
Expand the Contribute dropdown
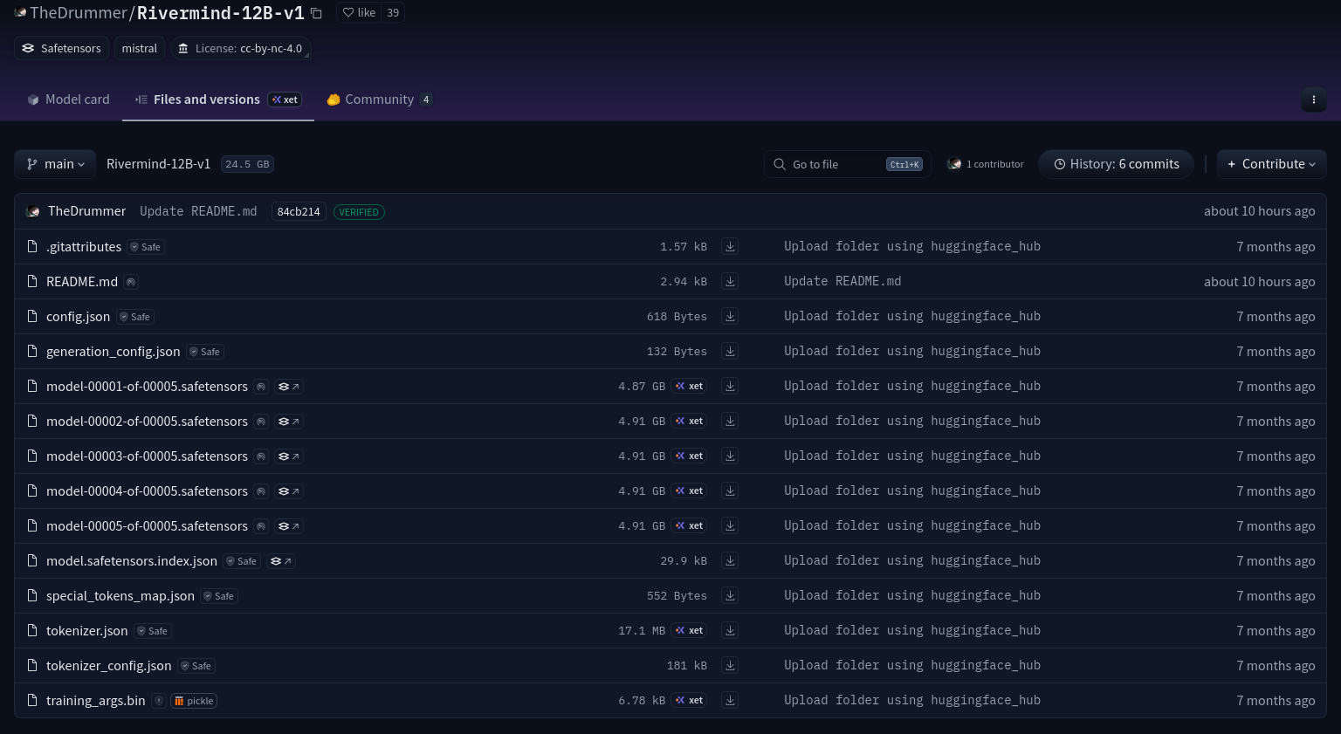1271,164
